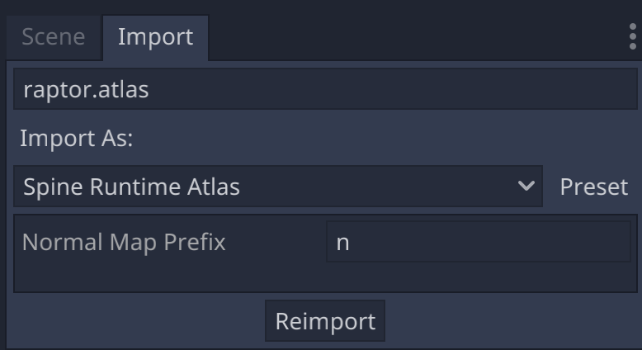Click the 'Spine Runtime Atlas' text in the combo box
Image resolution: width=642 pixels, height=350 pixels.
coord(132,187)
